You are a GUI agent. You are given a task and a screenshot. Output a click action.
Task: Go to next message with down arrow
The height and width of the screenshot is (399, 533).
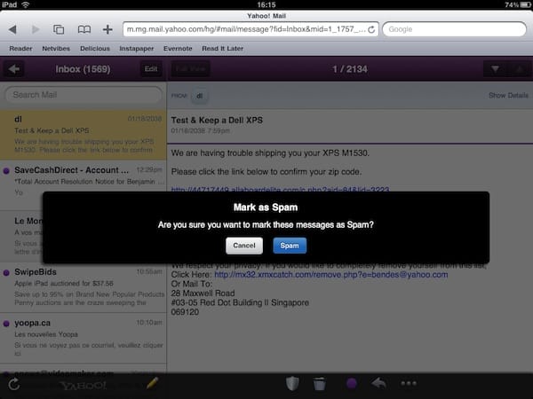point(495,69)
